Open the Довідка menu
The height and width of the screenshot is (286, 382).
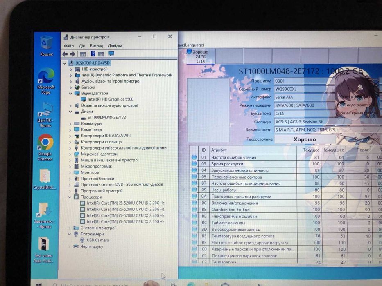(x=115, y=46)
